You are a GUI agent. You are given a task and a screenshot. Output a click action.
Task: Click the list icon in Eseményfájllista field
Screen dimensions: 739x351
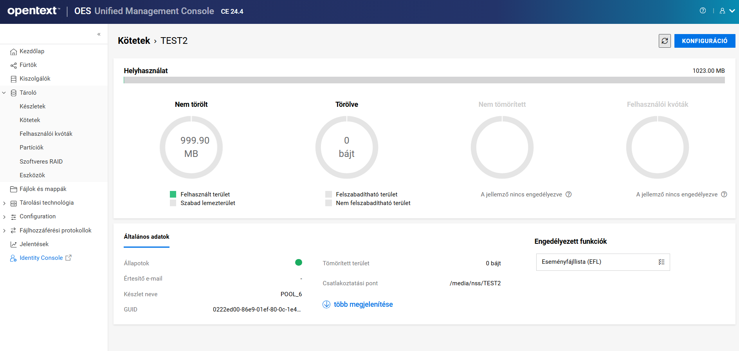661,262
